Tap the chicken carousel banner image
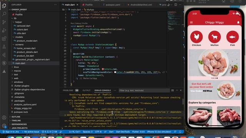Image resolution: width=246 pixels, height=138 pixels. point(214,62)
